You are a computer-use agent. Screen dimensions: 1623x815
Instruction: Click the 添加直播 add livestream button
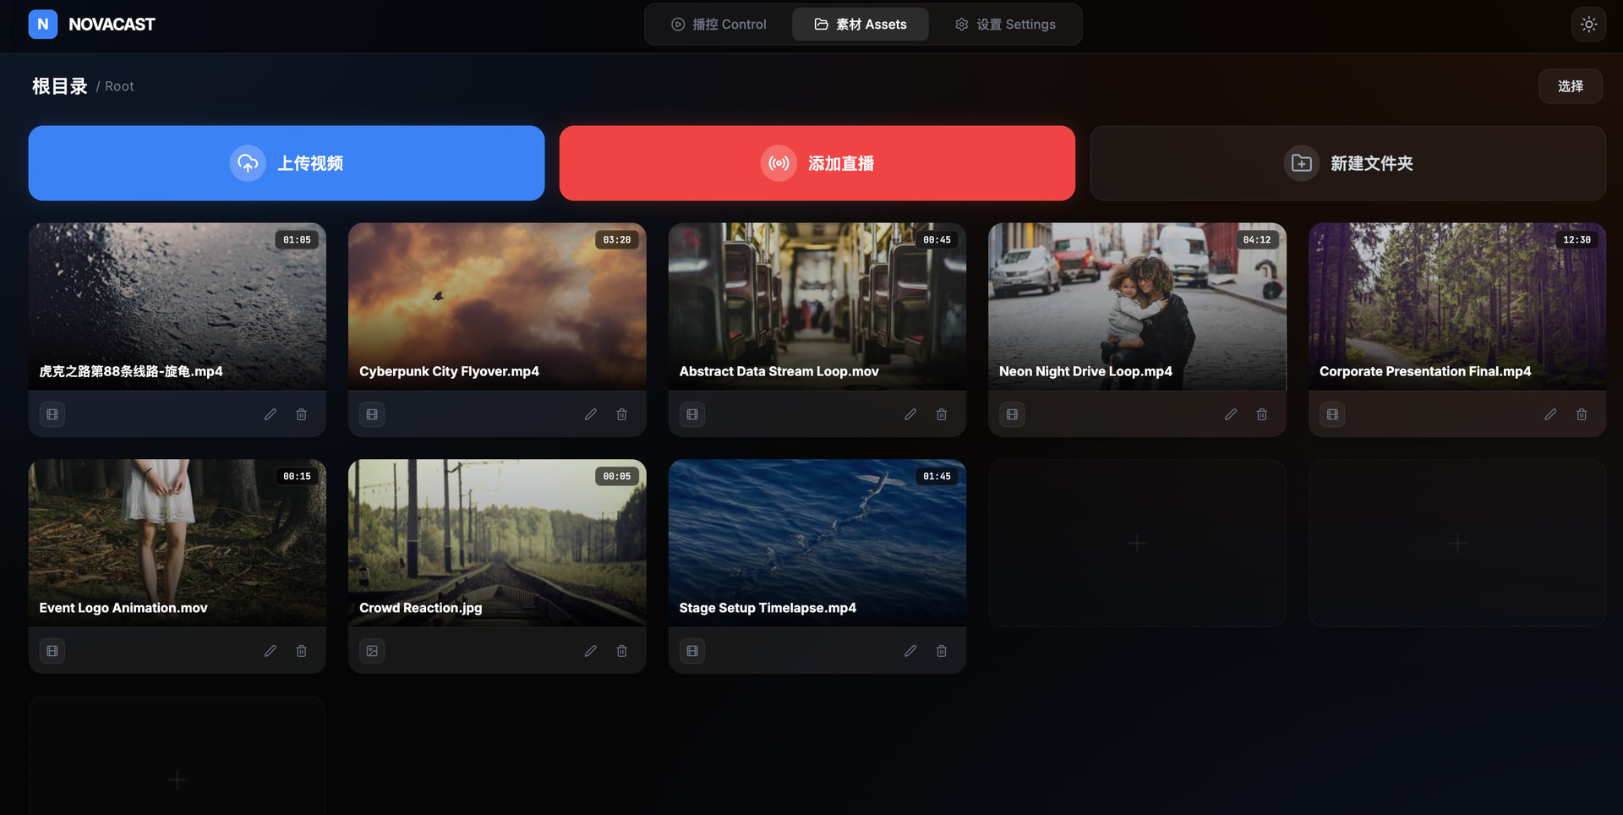pos(817,163)
